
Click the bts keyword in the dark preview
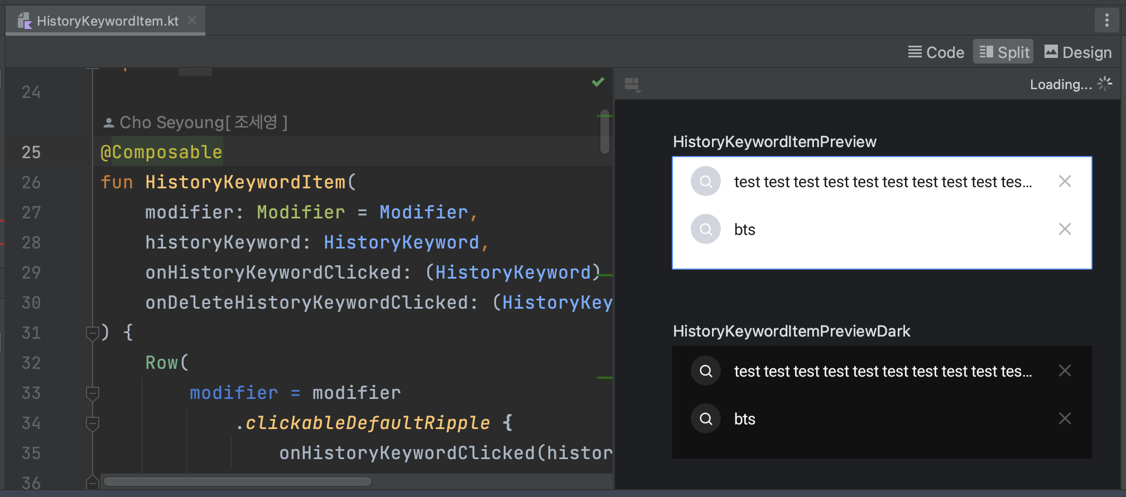coord(744,419)
